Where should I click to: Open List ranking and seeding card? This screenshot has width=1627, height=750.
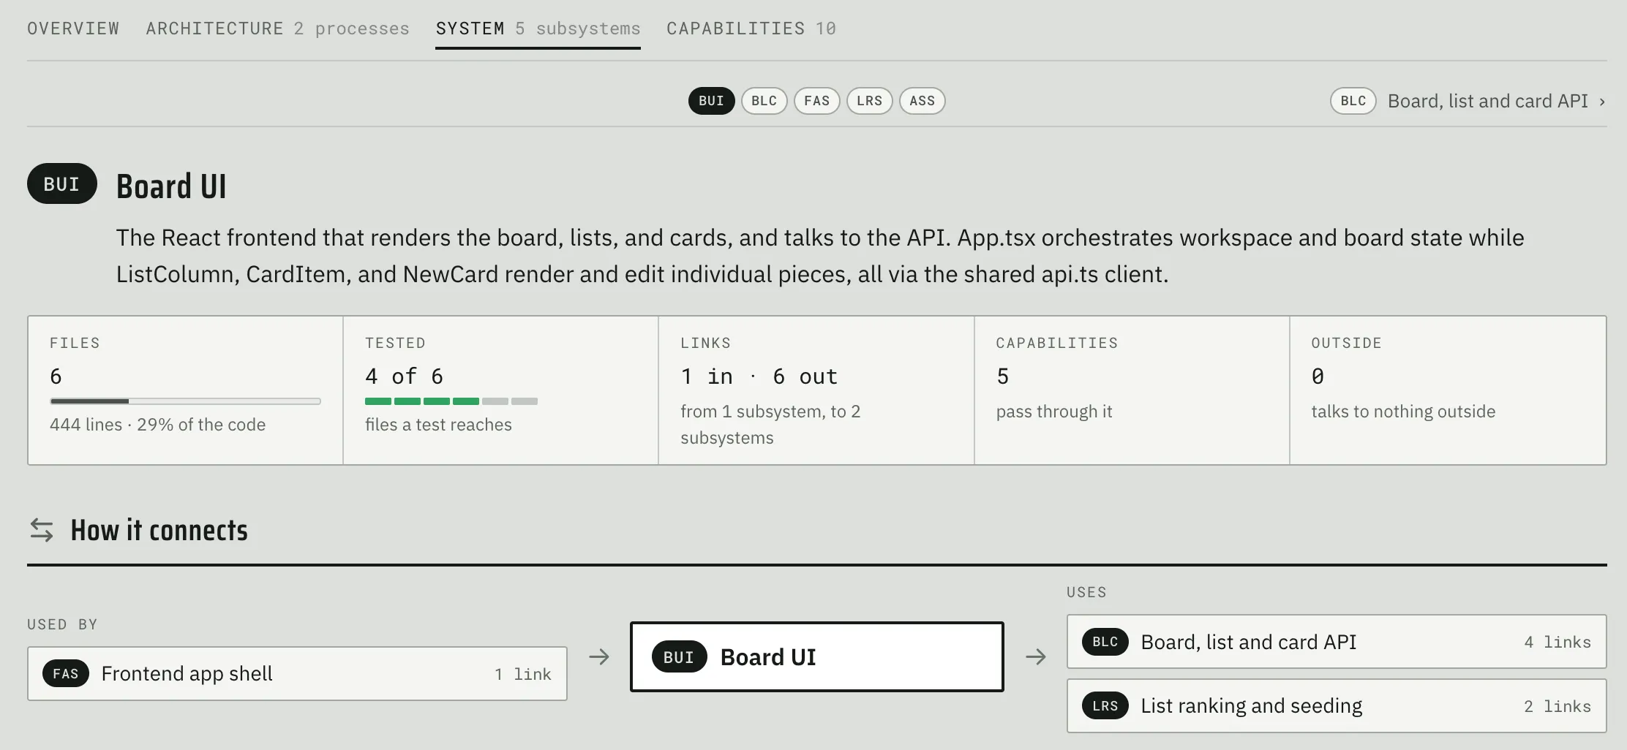1337,705
